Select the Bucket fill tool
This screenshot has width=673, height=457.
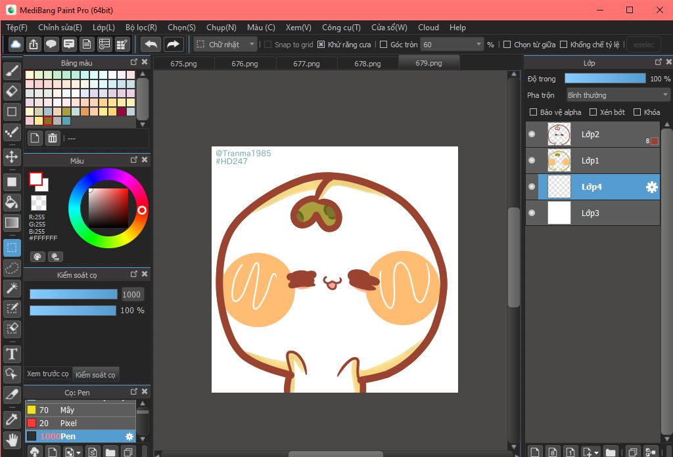click(12, 202)
